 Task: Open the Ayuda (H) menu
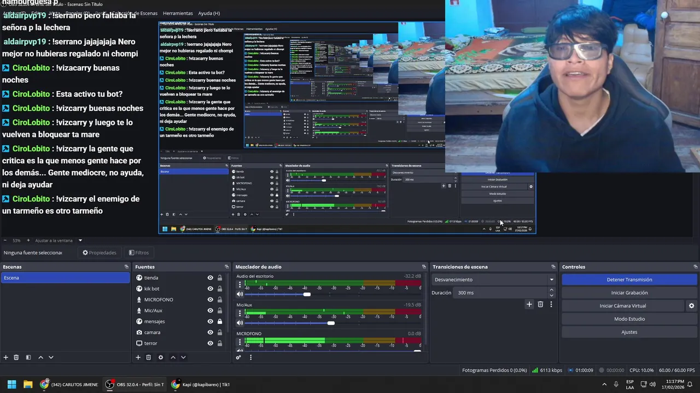pyautogui.click(x=209, y=13)
